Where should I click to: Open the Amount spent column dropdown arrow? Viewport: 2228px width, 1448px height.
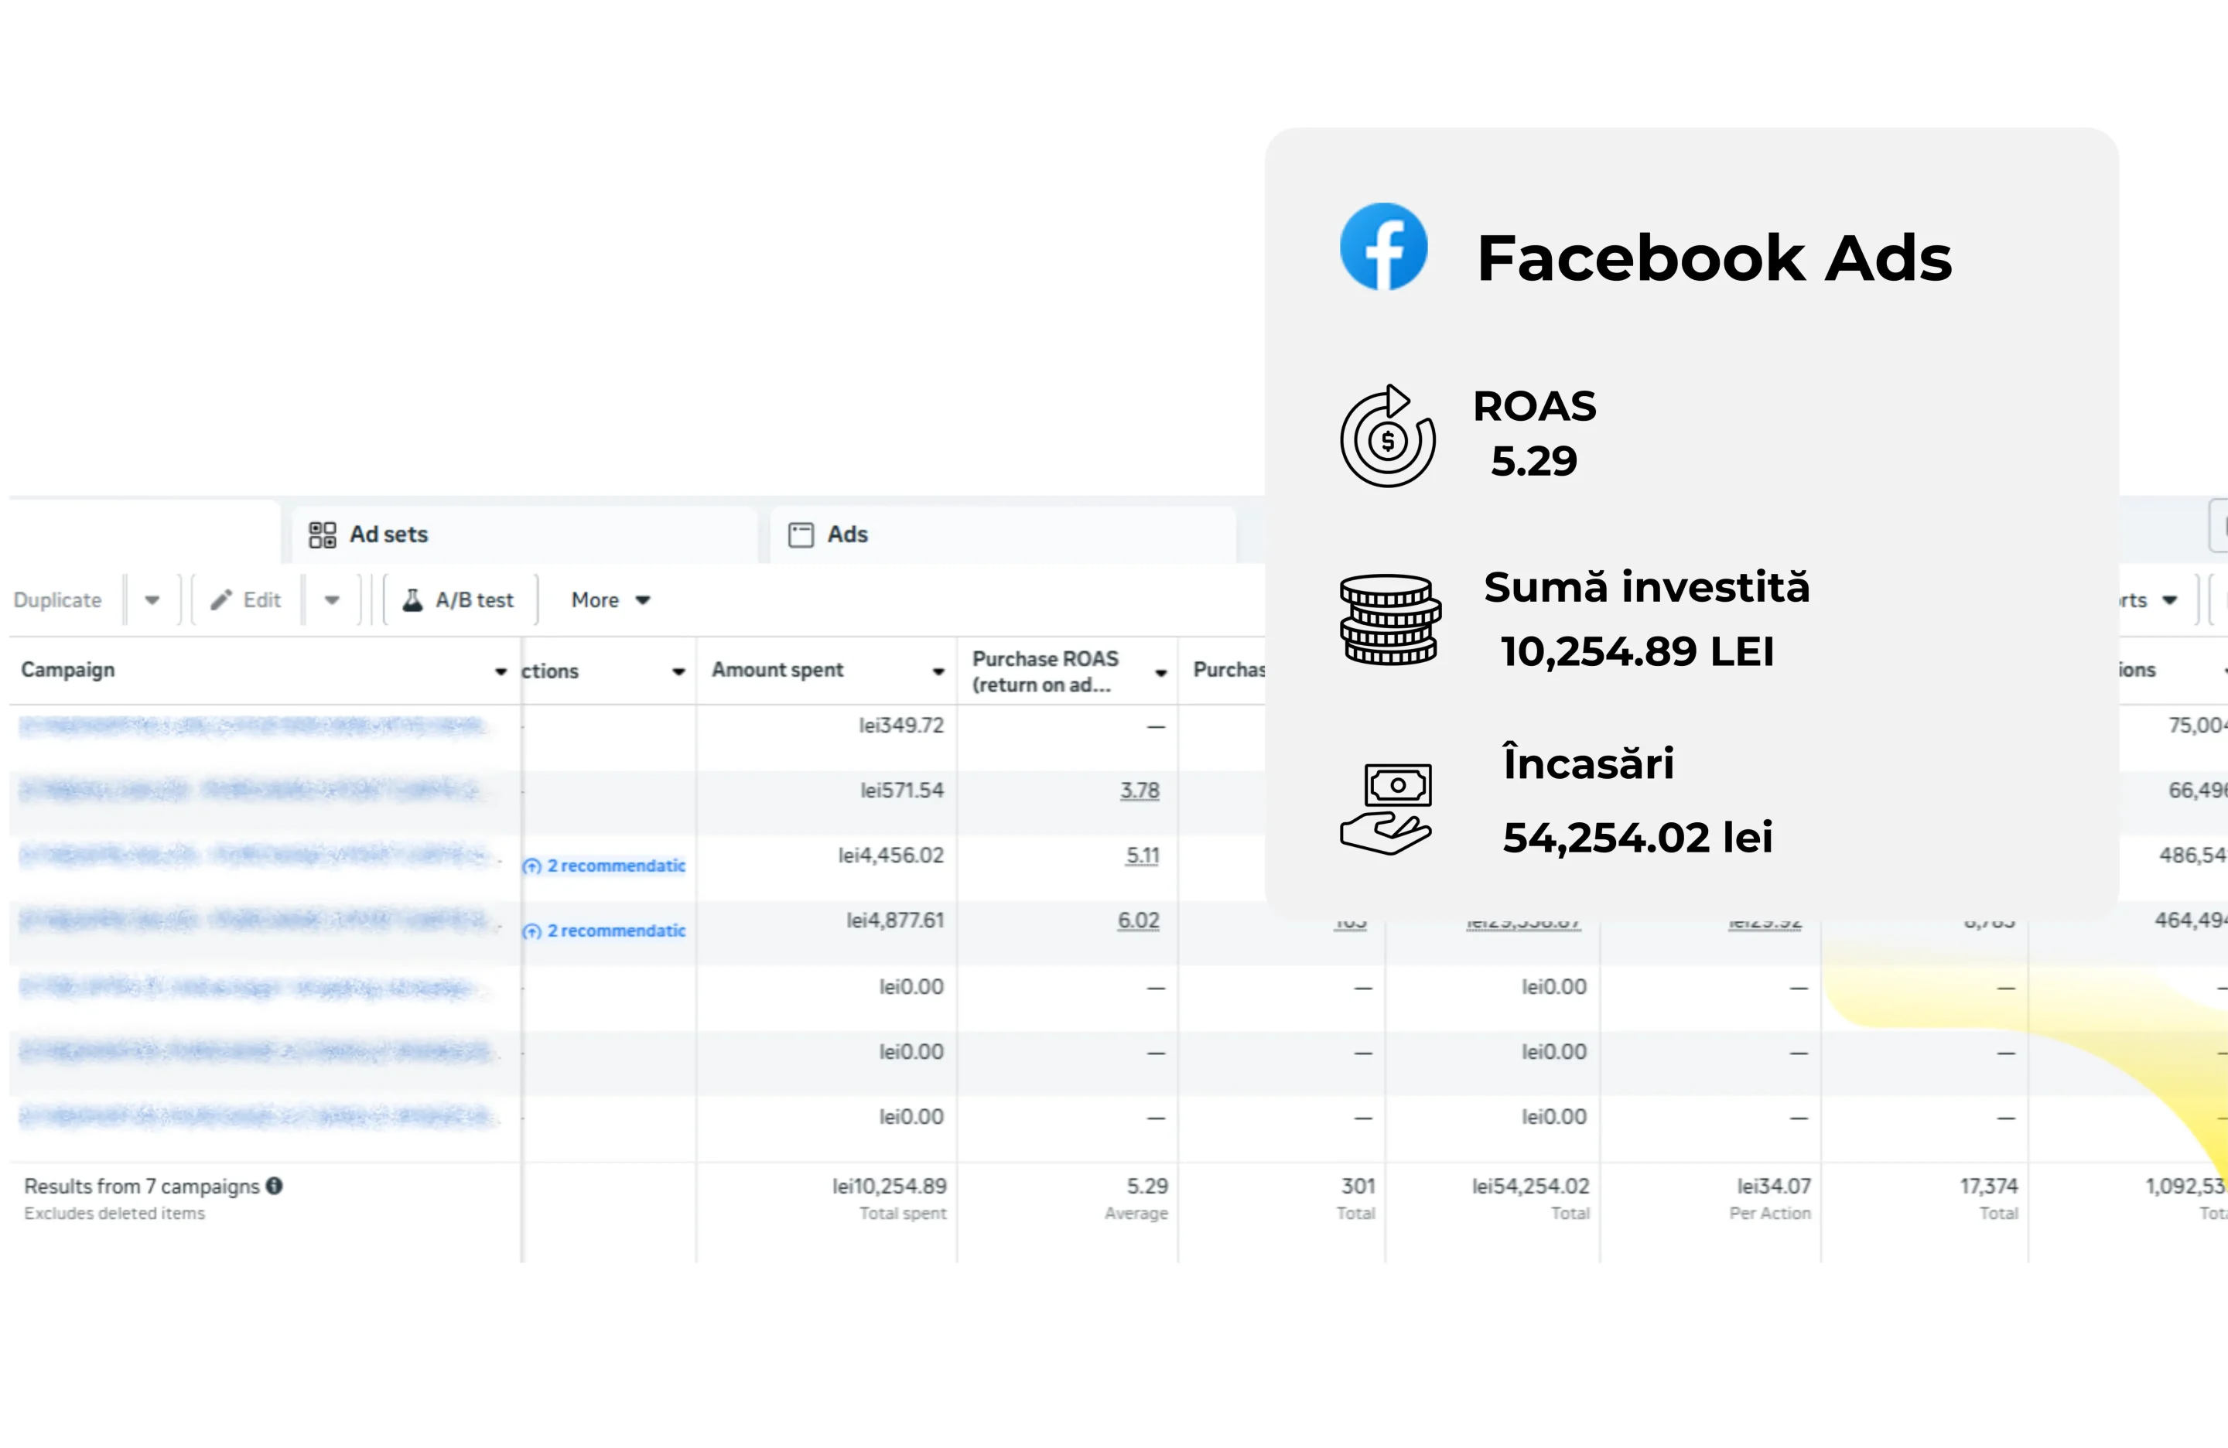[x=938, y=671]
